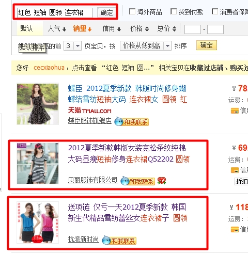Check the 货到付款 option

coord(174,12)
